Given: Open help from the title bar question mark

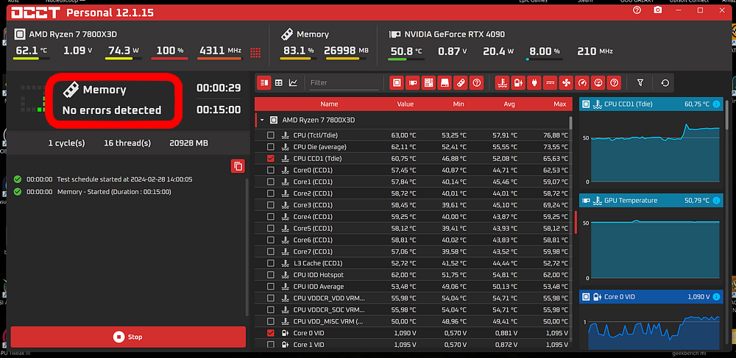Looking at the screenshot, I should [637, 10].
